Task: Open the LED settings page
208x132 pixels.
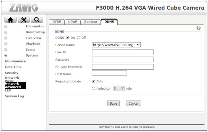Action: pyautogui.click(x=8, y=90)
